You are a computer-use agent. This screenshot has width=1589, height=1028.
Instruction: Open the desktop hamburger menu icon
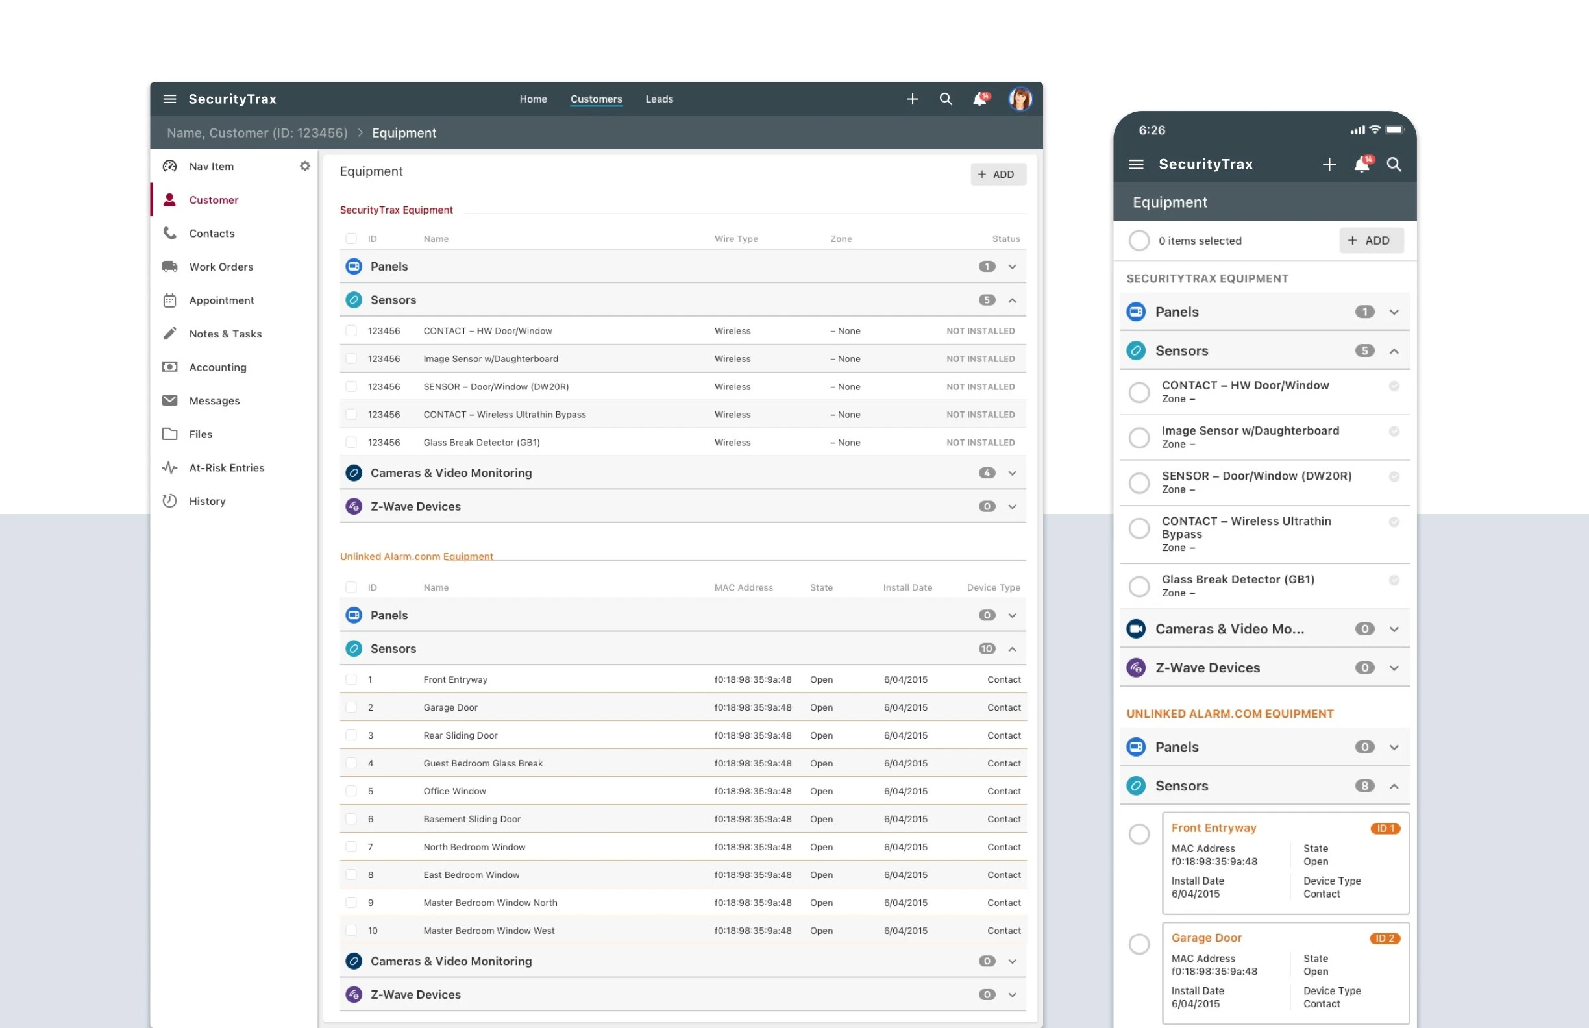(169, 99)
